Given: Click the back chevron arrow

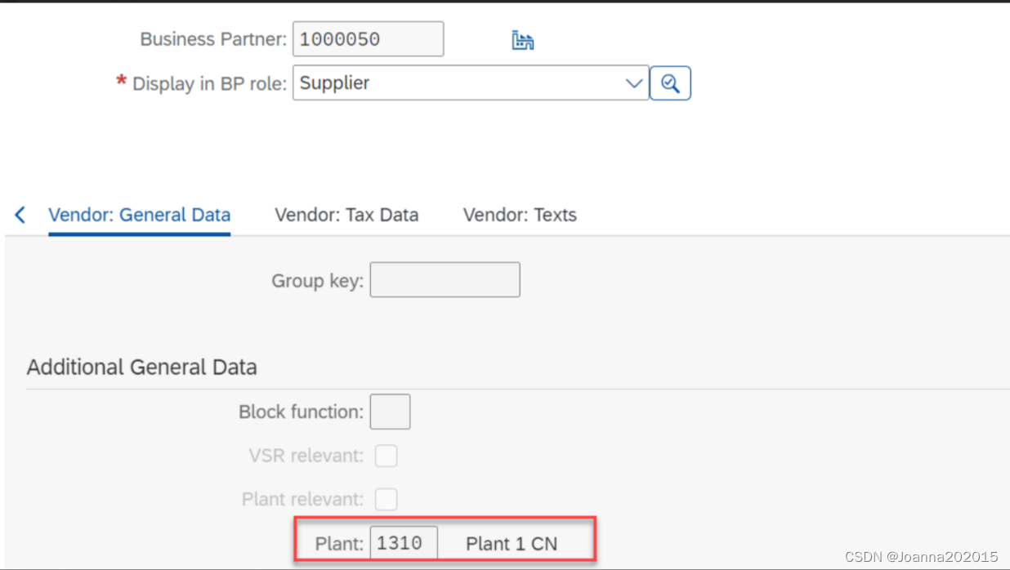Looking at the screenshot, I should [x=19, y=214].
